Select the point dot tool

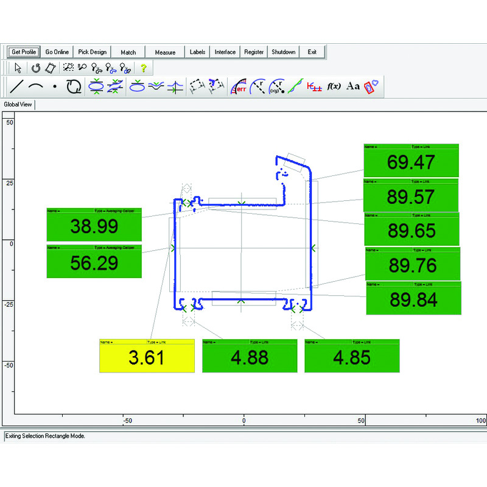tap(55, 87)
